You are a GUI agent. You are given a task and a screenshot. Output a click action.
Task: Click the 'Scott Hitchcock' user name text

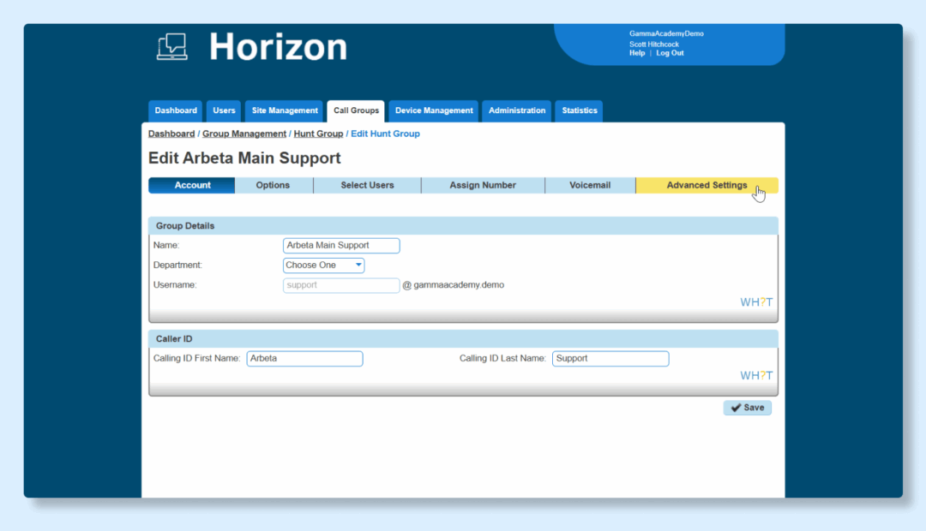click(653, 45)
